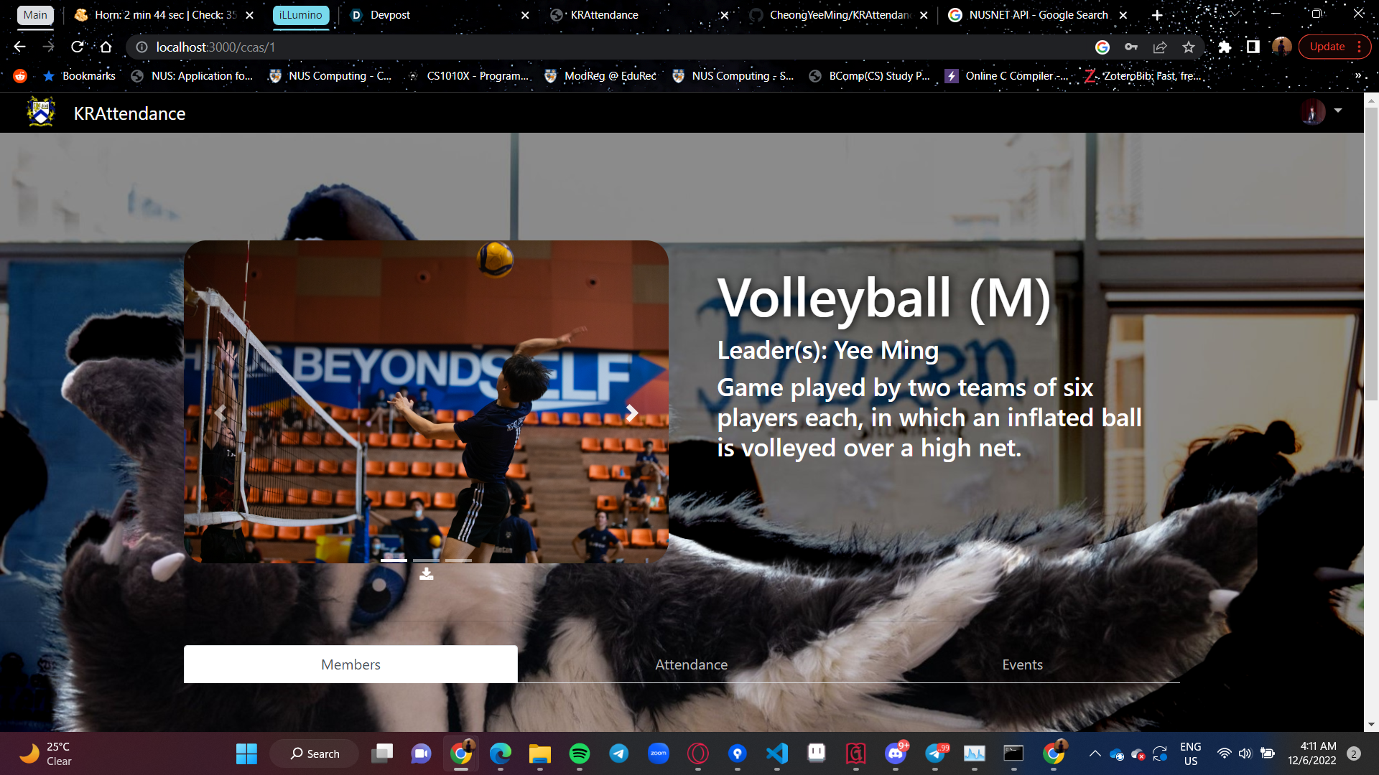Open password key icon in address bar
This screenshot has width=1379, height=775.
coord(1131,47)
